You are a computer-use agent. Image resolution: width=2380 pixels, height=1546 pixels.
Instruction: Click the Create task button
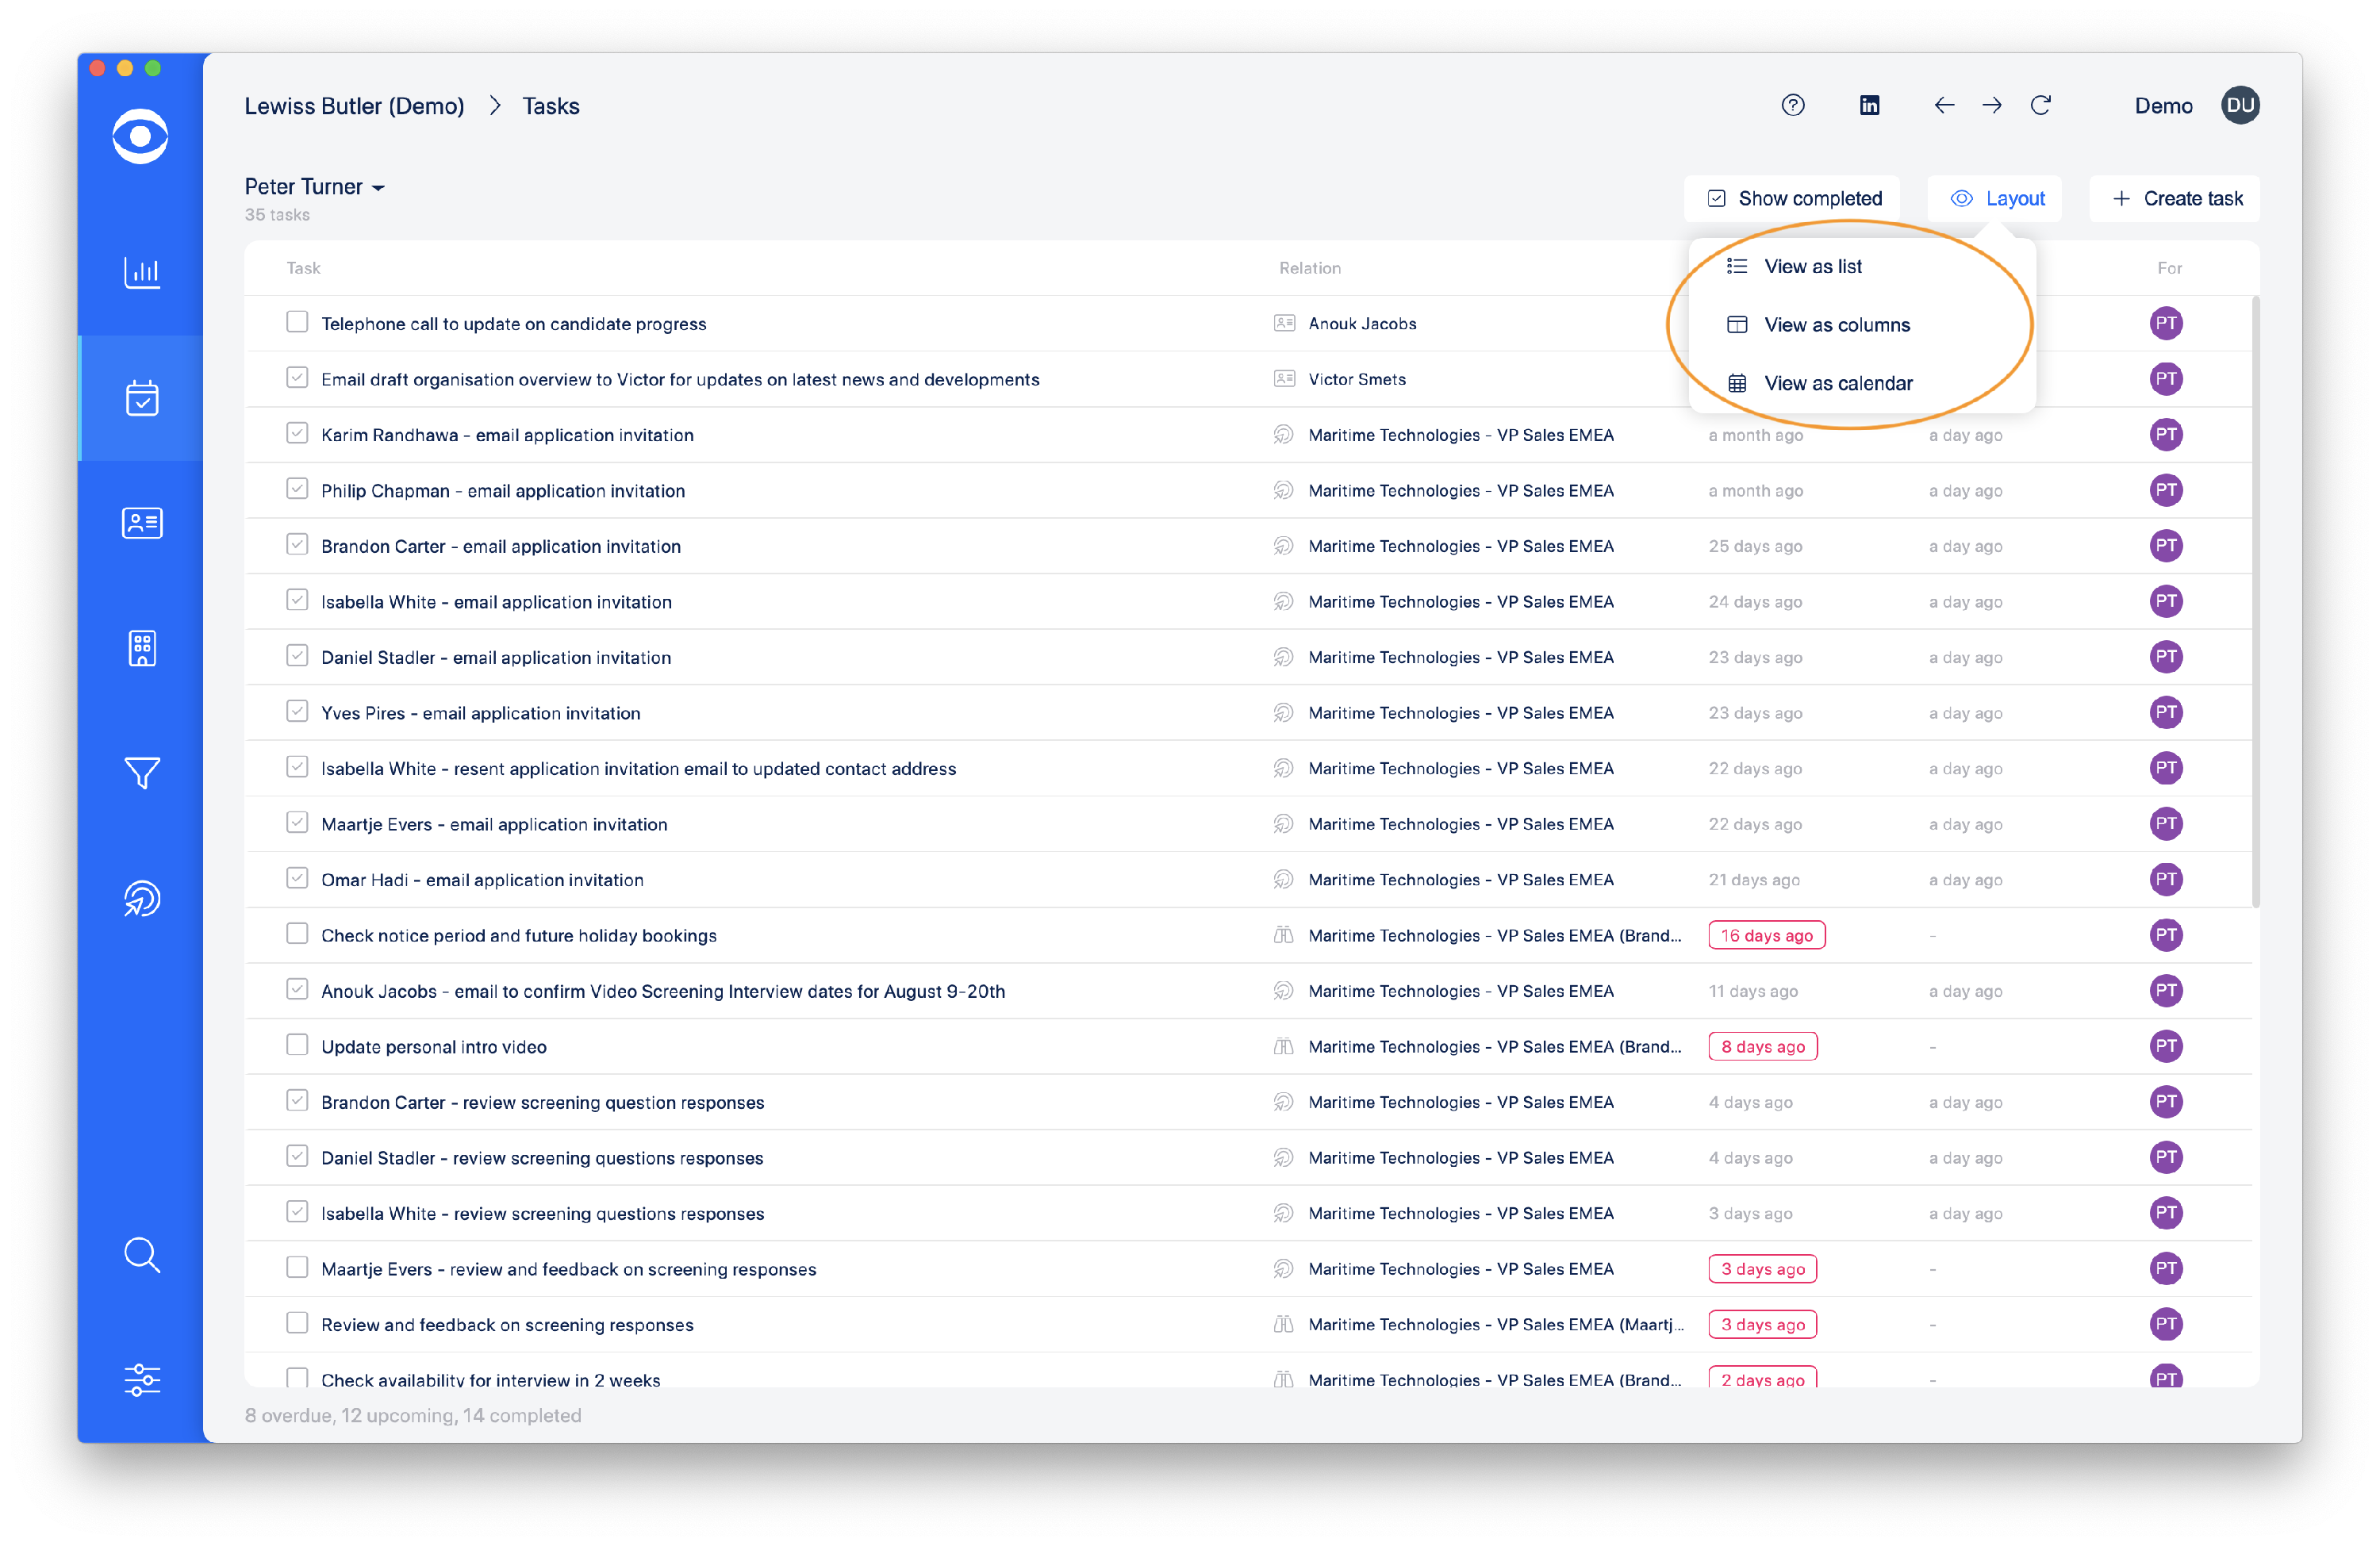coord(2176,198)
